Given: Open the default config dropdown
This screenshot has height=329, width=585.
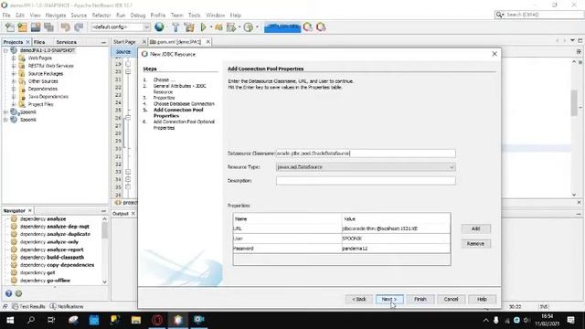Looking at the screenshot, I should 146,27.
